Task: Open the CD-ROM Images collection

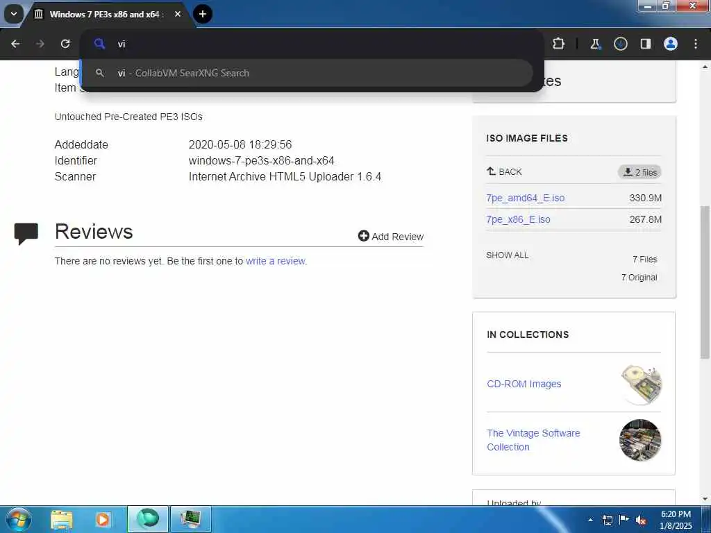Action: point(524,384)
